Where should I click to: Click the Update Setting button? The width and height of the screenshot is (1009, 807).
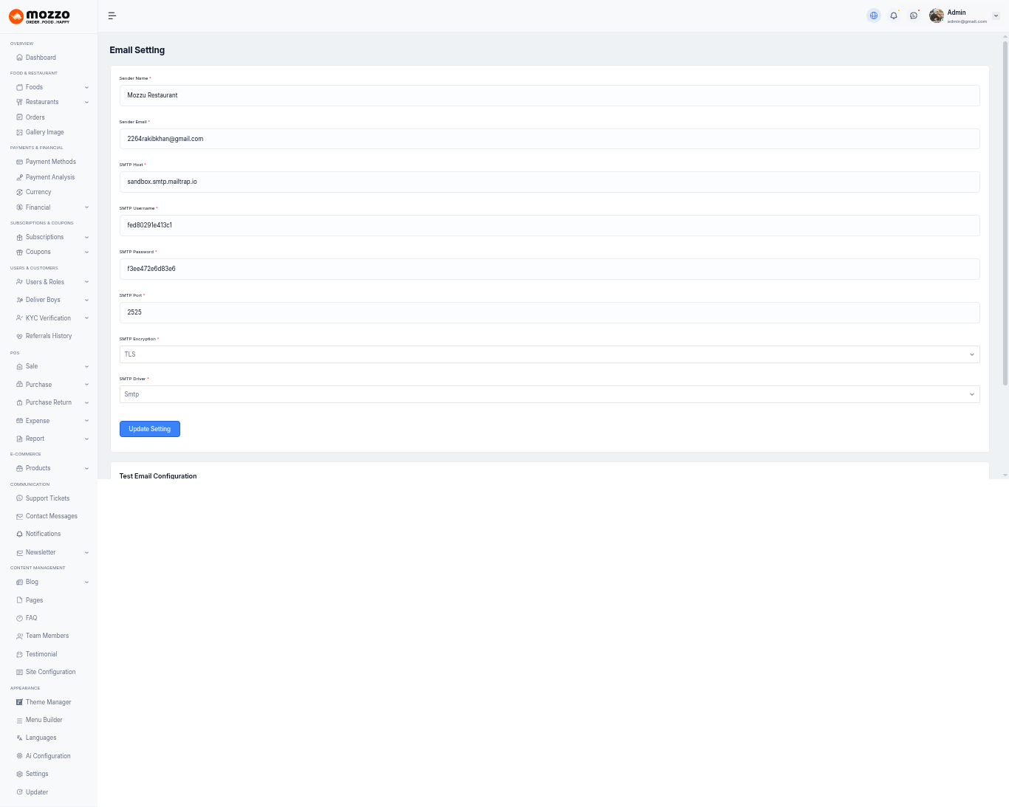click(149, 429)
